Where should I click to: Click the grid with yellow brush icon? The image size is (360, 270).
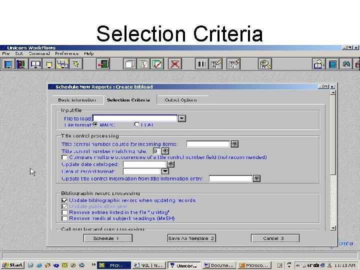pos(215,64)
